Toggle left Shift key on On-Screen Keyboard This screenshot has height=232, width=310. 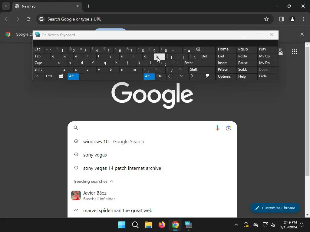click(x=47, y=69)
